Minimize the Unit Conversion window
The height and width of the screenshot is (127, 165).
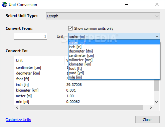[x=127, y=5]
